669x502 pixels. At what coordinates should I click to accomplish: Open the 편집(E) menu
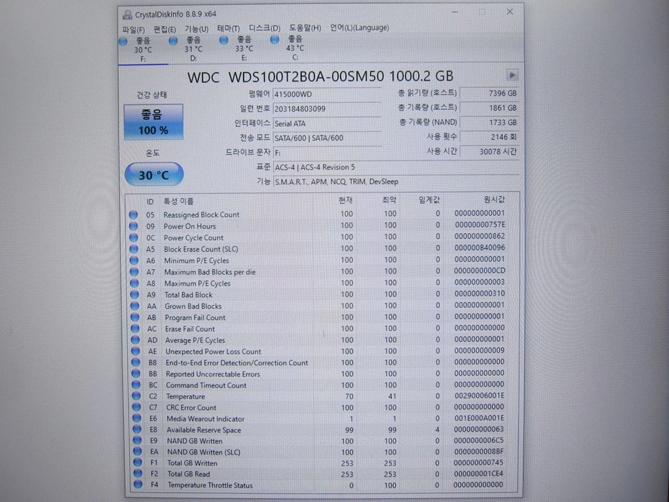165,29
